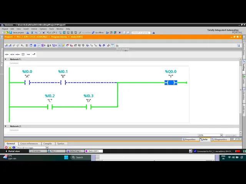The height and width of the screenshot is (184, 246).
Task: Click Project1 in the breadcrumb path
Action: click(8, 37)
